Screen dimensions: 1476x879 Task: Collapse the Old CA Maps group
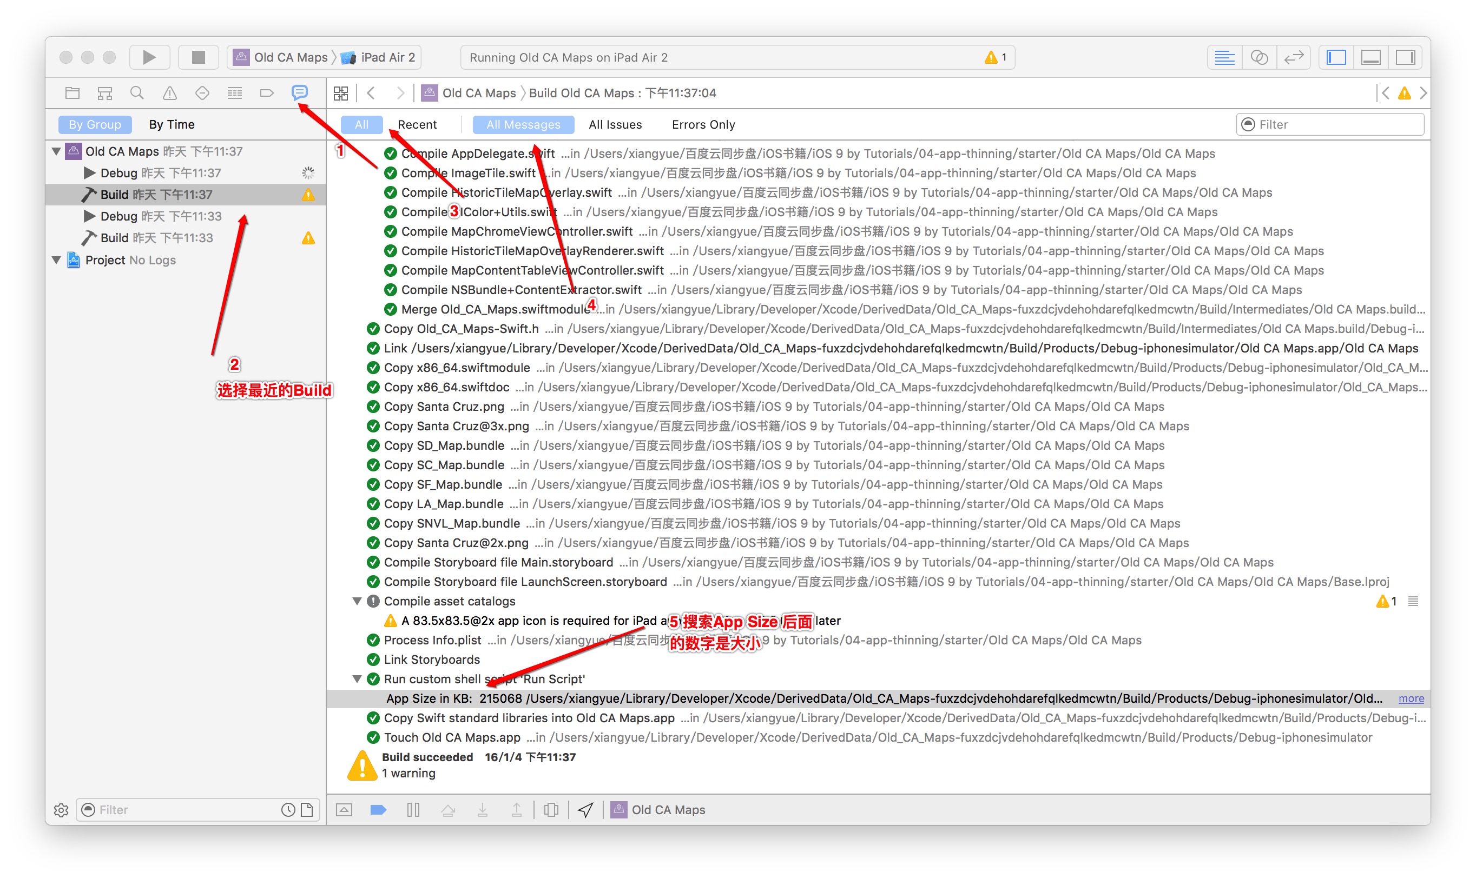pos(56,151)
